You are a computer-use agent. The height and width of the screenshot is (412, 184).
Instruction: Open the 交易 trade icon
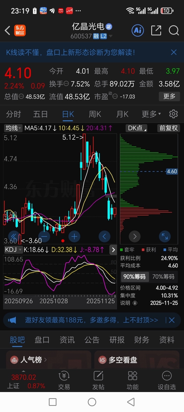64,381
